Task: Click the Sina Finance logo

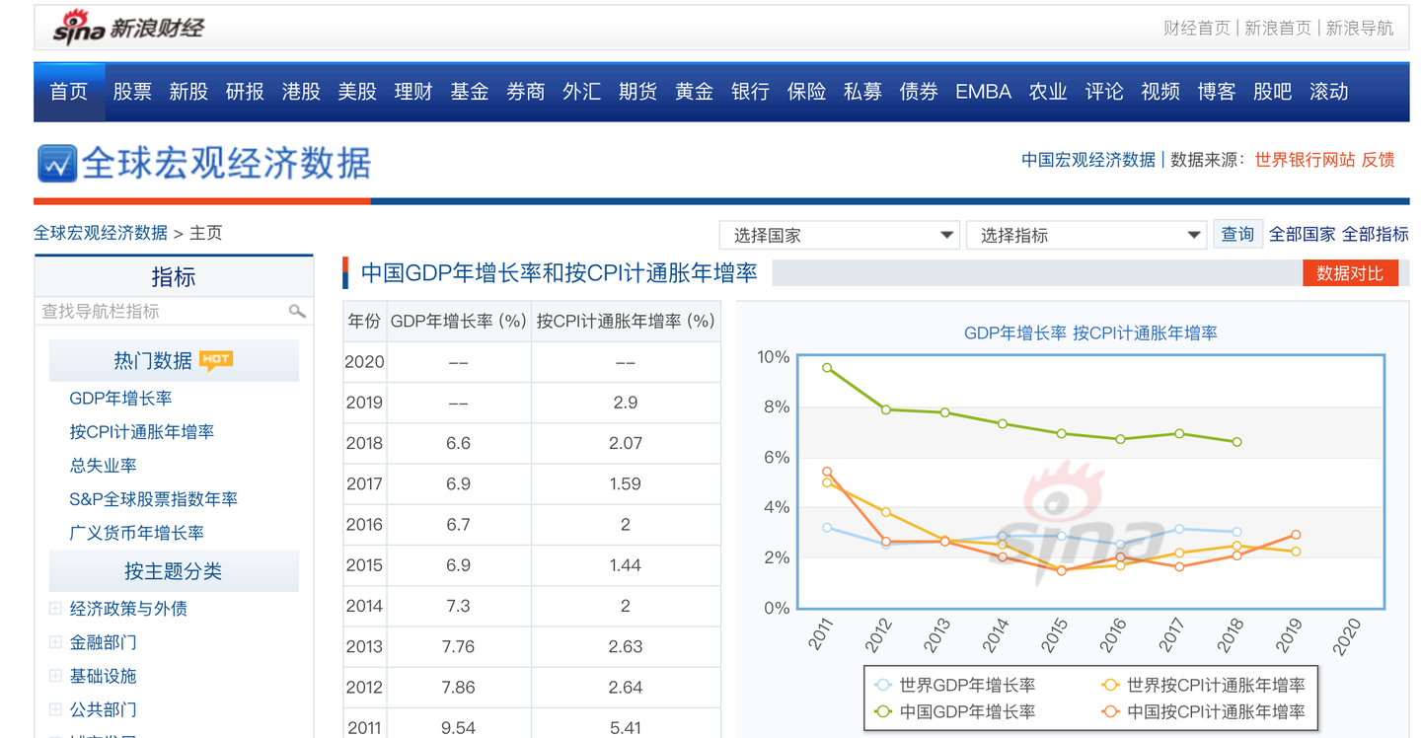Action: pyautogui.click(x=128, y=28)
